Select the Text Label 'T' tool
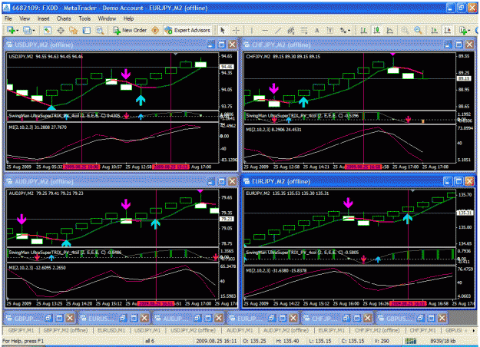 click(x=330, y=30)
